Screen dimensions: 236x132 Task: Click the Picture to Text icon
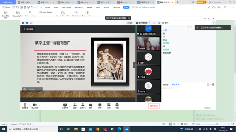18,12
